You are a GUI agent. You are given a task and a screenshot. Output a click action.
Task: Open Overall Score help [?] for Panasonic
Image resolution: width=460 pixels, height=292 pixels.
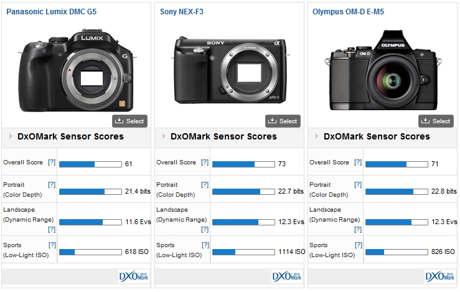pos(52,162)
